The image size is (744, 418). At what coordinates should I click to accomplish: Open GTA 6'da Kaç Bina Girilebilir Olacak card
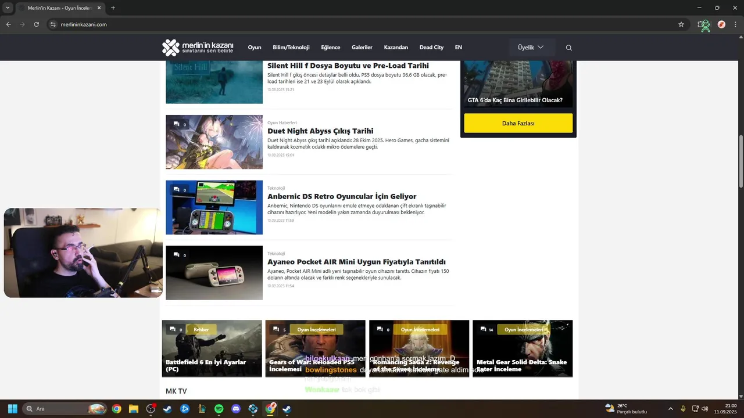518,84
